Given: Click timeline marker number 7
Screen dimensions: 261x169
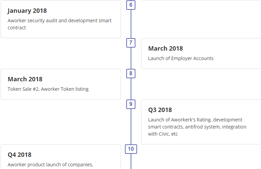Looking at the screenshot, I should pyautogui.click(x=131, y=43).
